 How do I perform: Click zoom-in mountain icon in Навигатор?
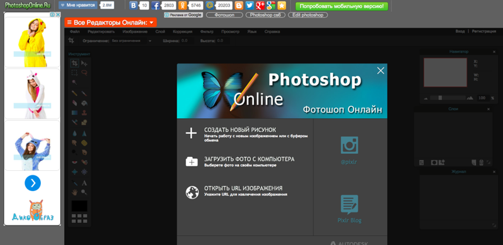coord(470,98)
